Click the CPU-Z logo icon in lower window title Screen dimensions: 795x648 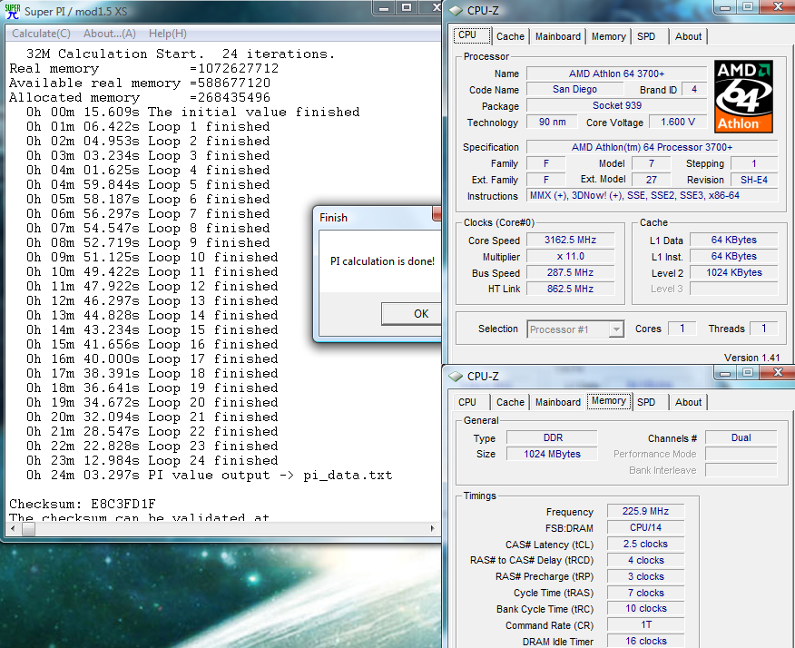[x=456, y=377]
